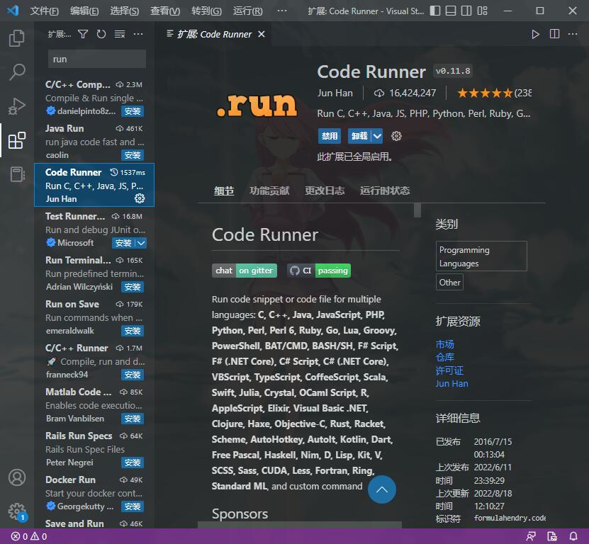Install the Docker Run extension
Screen dimensions: 589x544
click(x=133, y=506)
